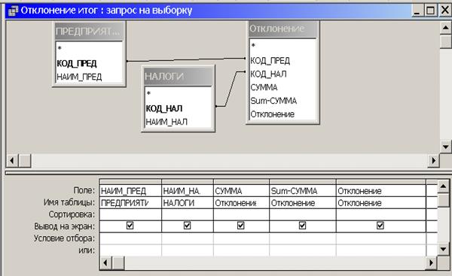Screen dimensions: 452x276
Task: Click grid vertical scroll down arrow
Action: [x=443, y=249]
